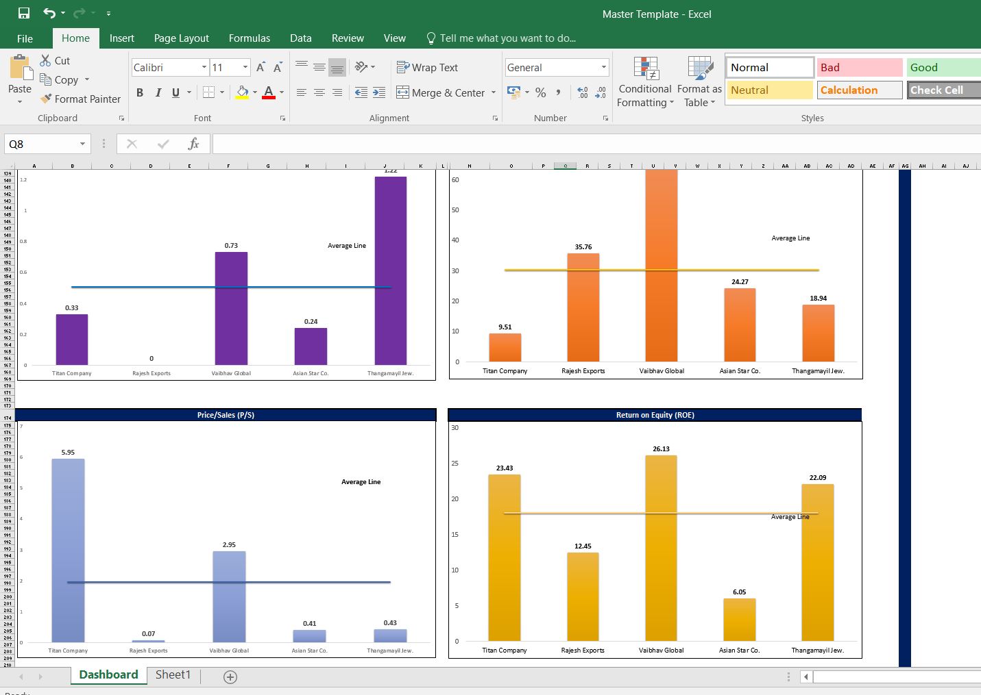981x695 pixels.
Task: Click Merge & Center button
Action: point(441,92)
